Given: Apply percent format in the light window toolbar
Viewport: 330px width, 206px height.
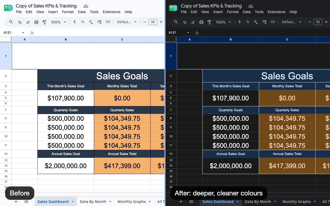Looking at the screenshot, I should [x=83, y=22].
